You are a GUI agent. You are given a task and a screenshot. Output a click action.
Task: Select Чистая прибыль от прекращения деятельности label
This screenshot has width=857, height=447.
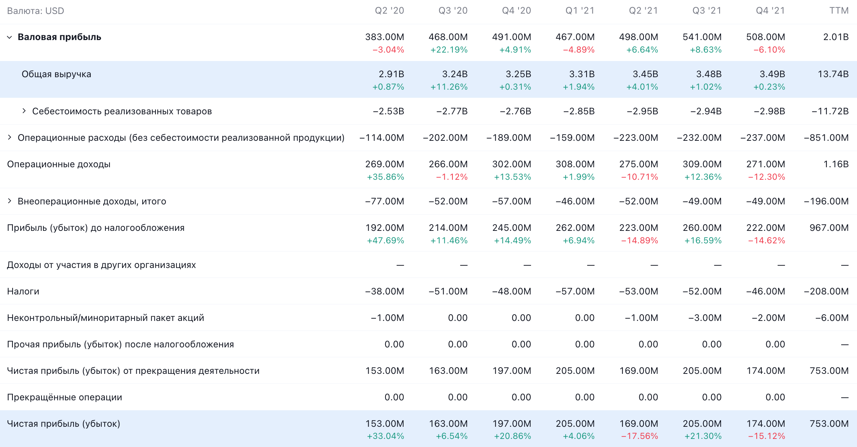[133, 371]
